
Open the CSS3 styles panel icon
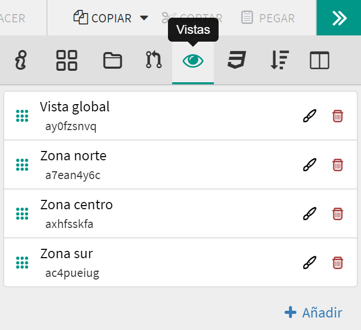(x=237, y=60)
